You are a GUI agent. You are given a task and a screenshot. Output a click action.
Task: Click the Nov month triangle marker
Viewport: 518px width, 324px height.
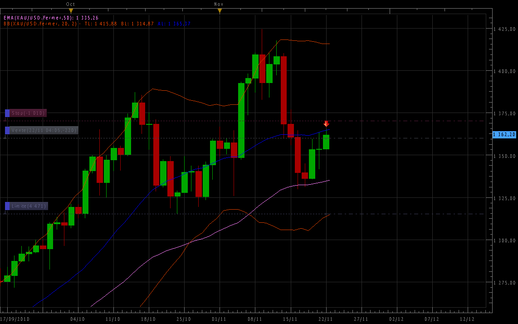pos(220,10)
